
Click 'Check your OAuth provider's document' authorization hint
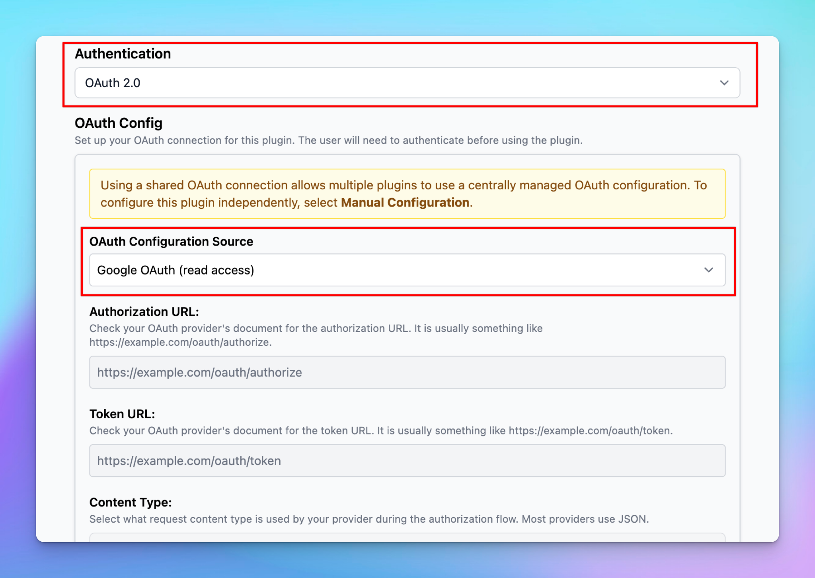pos(316,329)
